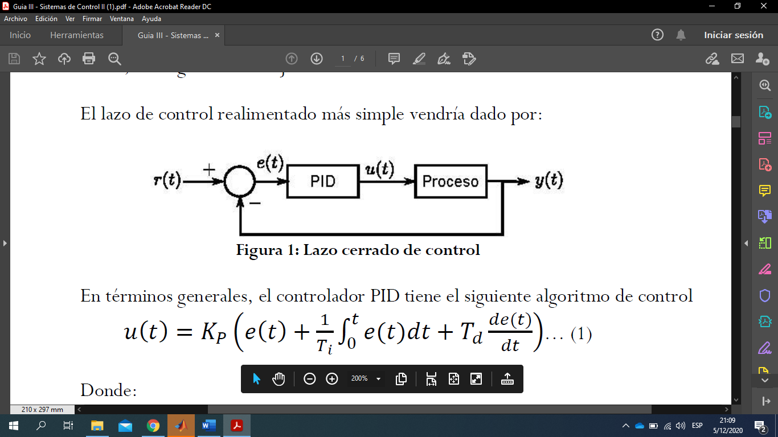Choose the selection arrow tool in floating toolbar
This screenshot has height=437, width=778.
256,379
